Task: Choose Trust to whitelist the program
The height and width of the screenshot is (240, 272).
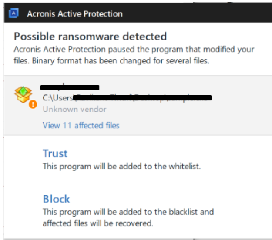Action: (x=55, y=153)
